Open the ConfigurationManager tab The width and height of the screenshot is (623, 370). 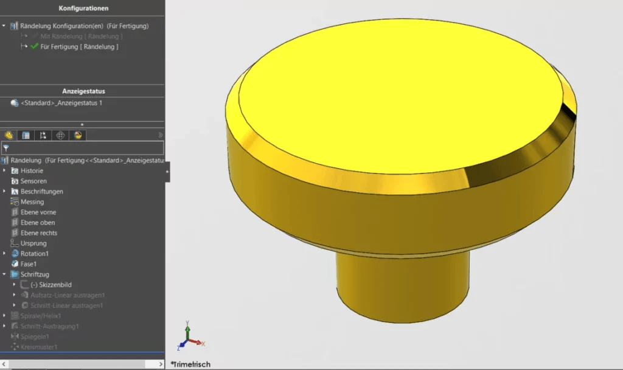tap(43, 135)
